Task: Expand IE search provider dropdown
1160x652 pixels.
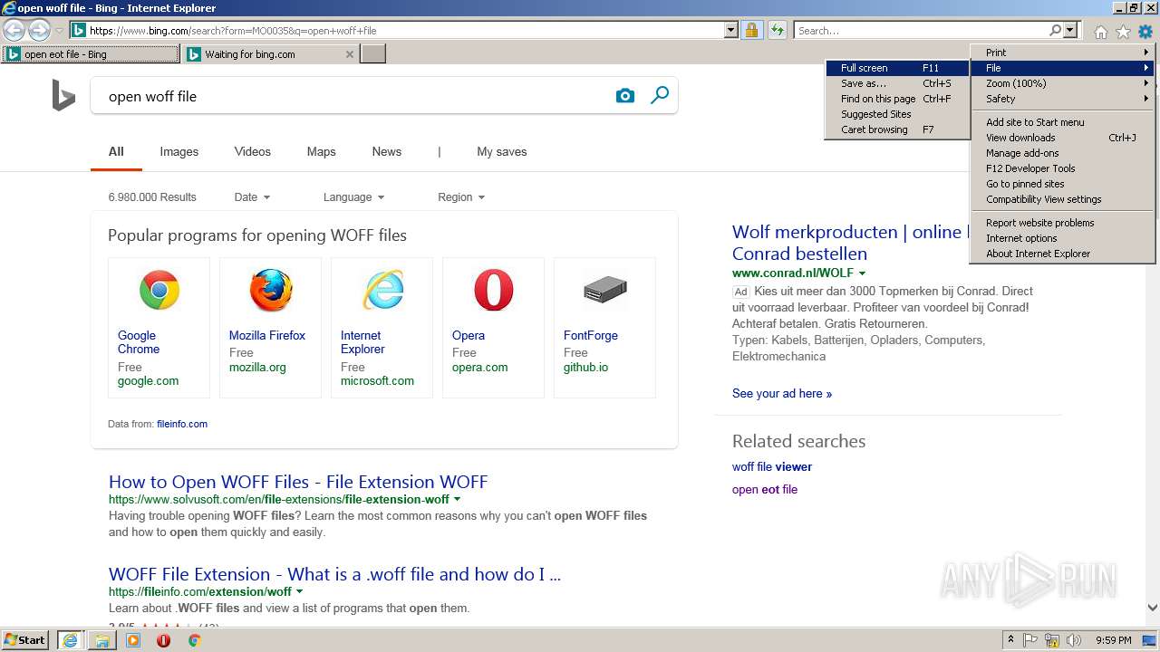Action: pos(1070,31)
